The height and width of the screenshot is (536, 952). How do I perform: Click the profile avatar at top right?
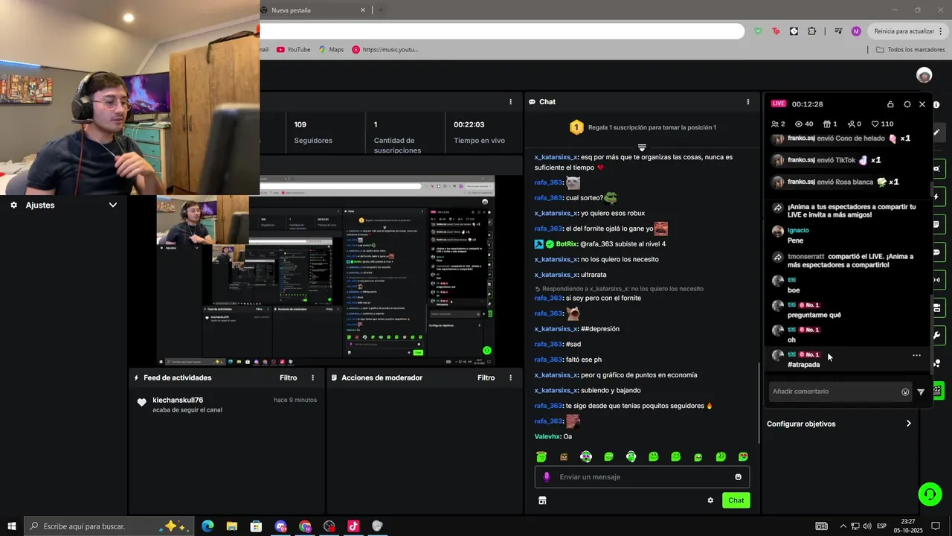(924, 75)
